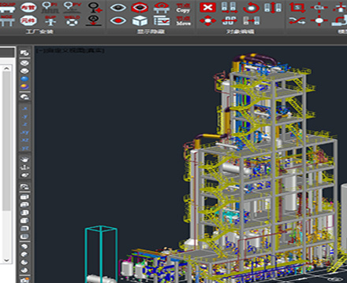Viewport: 347px width, 283px height.
Task: Open the checklist display icon
Action: pyautogui.click(x=162, y=20)
